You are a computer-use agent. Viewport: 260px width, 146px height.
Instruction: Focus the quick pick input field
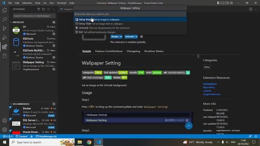[130, 14]
